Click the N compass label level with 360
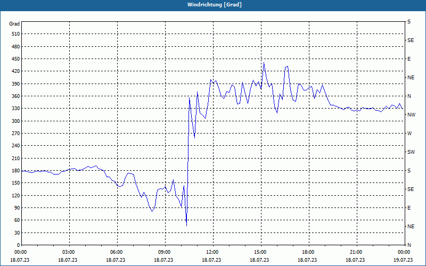Viewport: 426px width, 266px height. coord(409,96)
